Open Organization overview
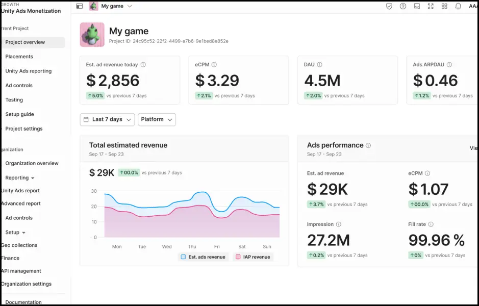Image resolution: width=479 pixels, height=306 pixels. tap(32, 163)
